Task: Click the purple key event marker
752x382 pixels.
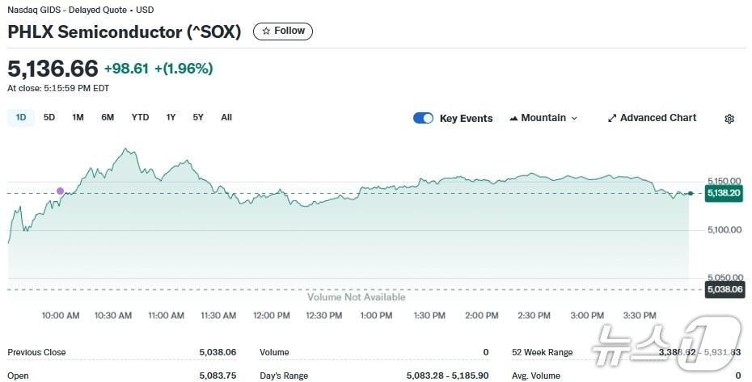Action: pyautogui.click(x=60, y=191)
